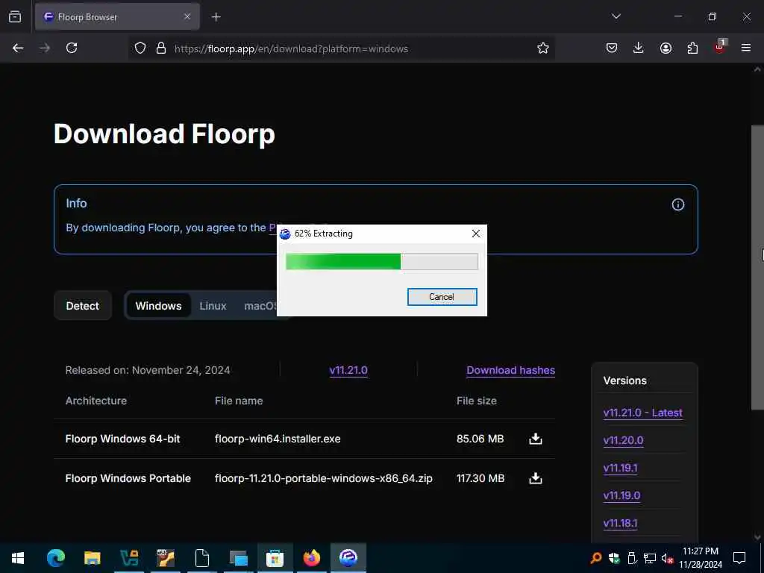This screenshot has width=764, height=573.
Task: Click the 117.30 MB file size
Action: [480, 478]
